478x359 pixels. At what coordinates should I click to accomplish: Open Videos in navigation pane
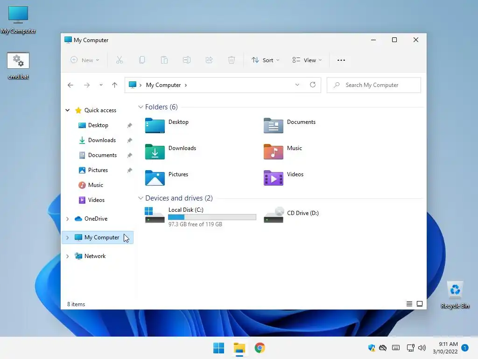coord(96,200)
